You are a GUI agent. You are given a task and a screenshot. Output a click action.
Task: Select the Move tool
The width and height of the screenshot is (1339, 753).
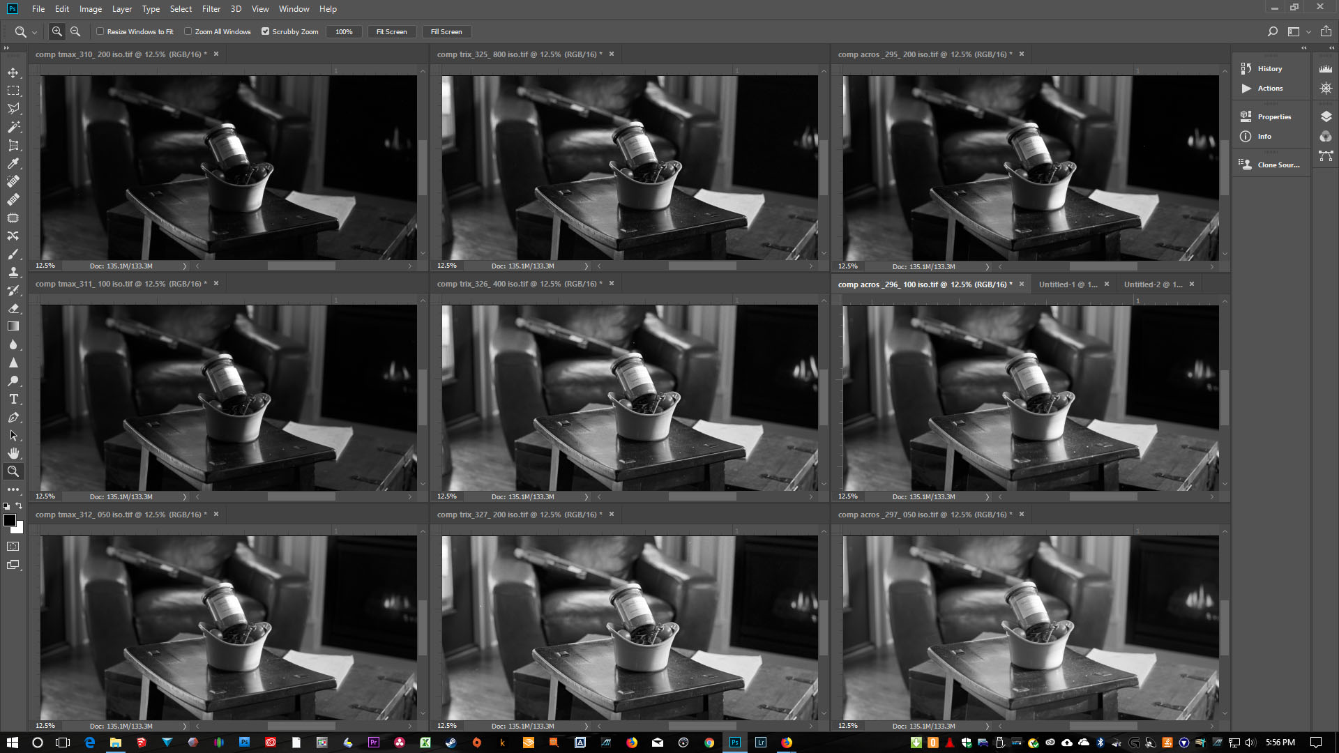[13, 73]
